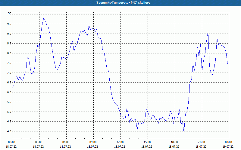Click the 18:00 time label
241x150 pixels.
175,142
